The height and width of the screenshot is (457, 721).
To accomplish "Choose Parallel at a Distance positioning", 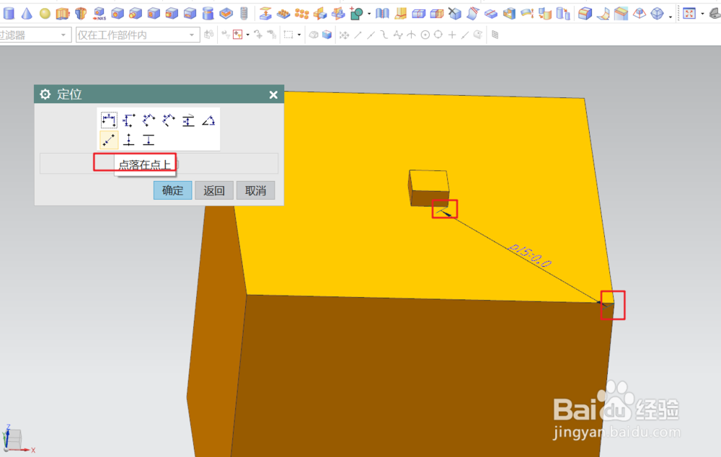I will [188, 120].
